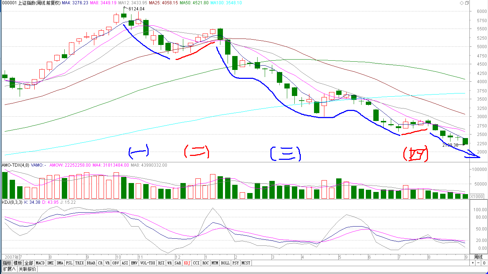Select the MCST indicator

coord(246,263)
